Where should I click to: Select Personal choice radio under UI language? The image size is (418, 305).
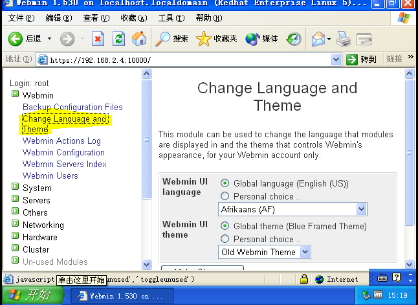pyautogui.click(x=225, y=196)
